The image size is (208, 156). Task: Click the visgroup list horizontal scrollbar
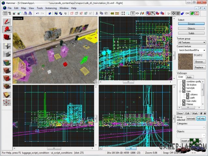[x=189, y=108]
